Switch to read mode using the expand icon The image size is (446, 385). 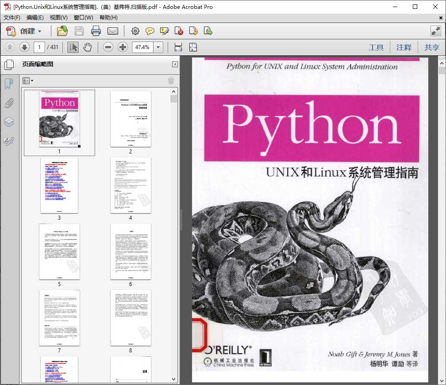coord(436,31)
